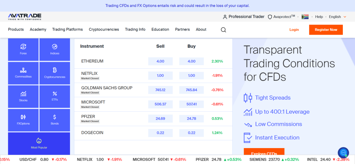Screen dimensions: 355x164
Task: Click the Avaprotect shield icon
Action: [270, 17]
